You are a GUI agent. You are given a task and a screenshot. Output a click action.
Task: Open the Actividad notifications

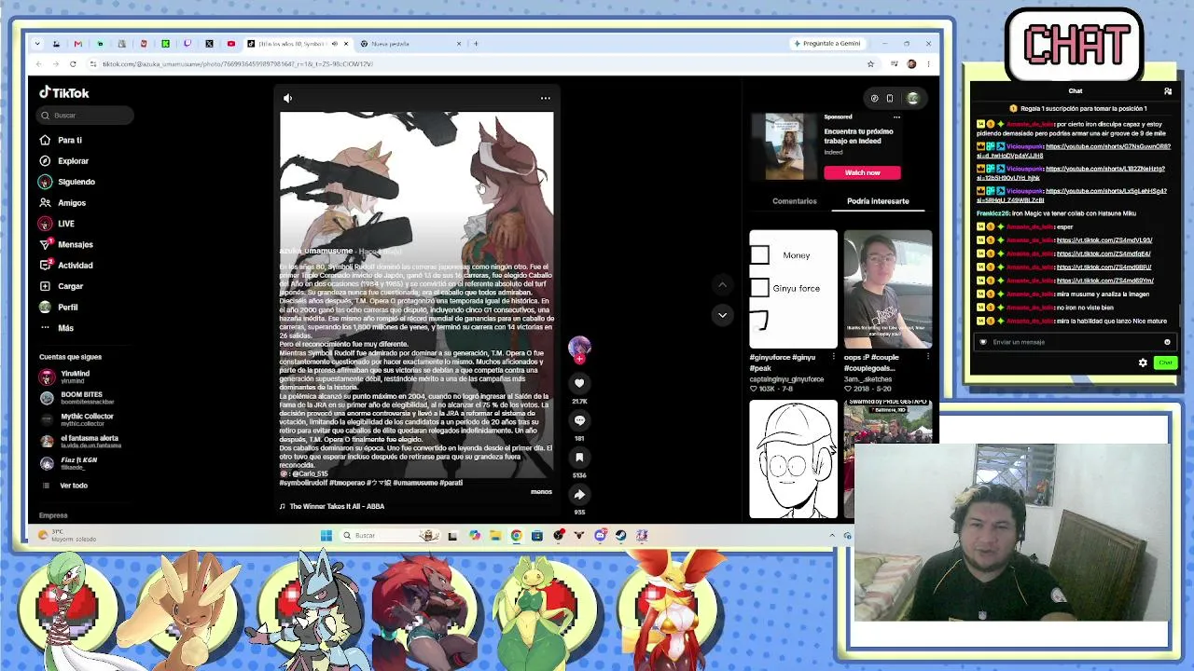(x=66, y=266)
